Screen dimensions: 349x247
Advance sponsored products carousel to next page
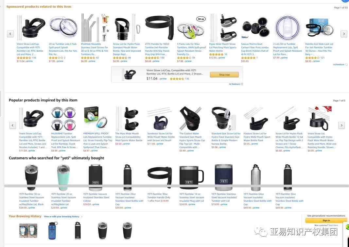click(x=344, y=34)
